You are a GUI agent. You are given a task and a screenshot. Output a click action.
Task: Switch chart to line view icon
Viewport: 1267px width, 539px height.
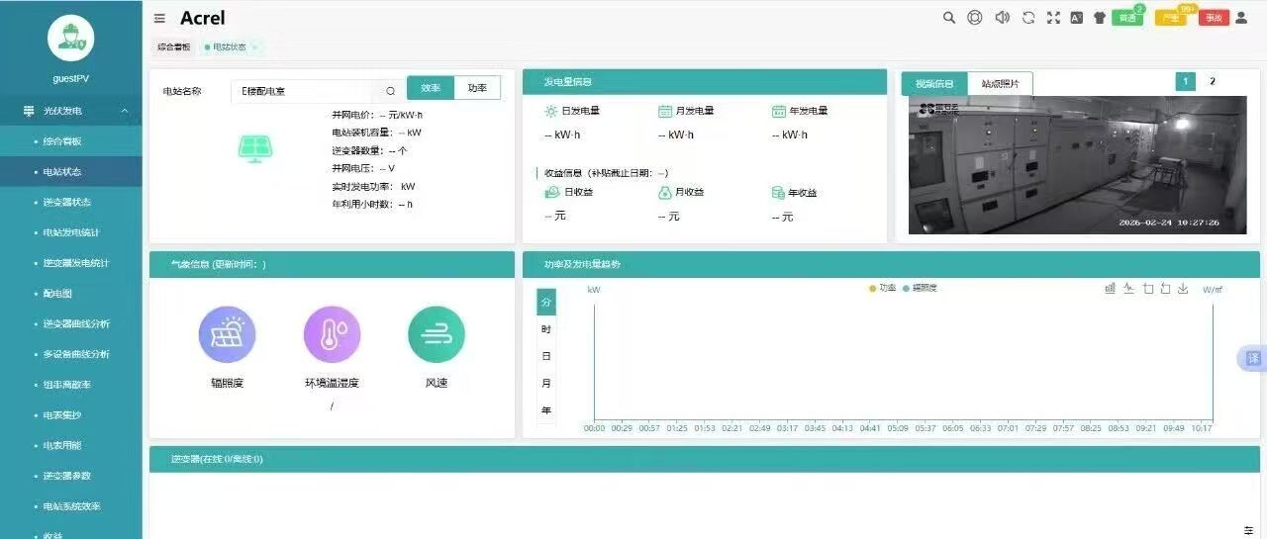point(1128,288)
